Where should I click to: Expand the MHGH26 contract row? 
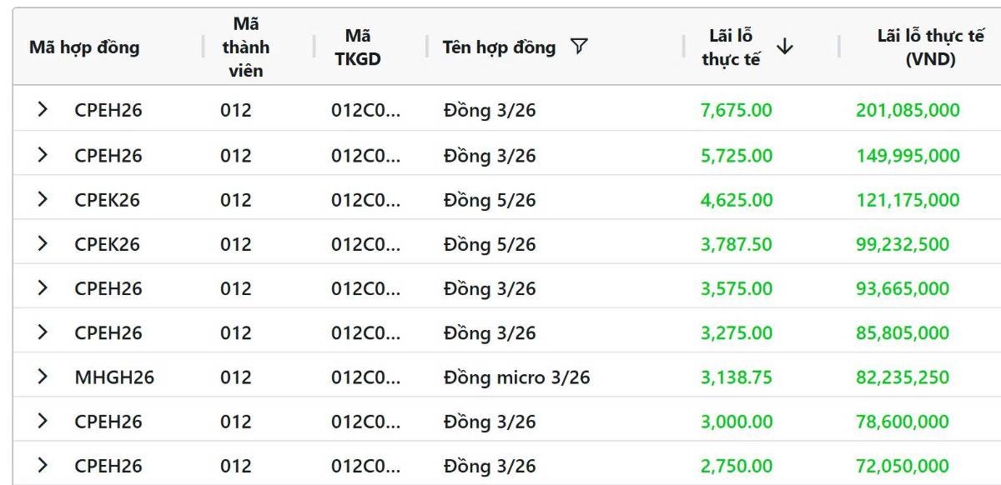click(43, 377)
